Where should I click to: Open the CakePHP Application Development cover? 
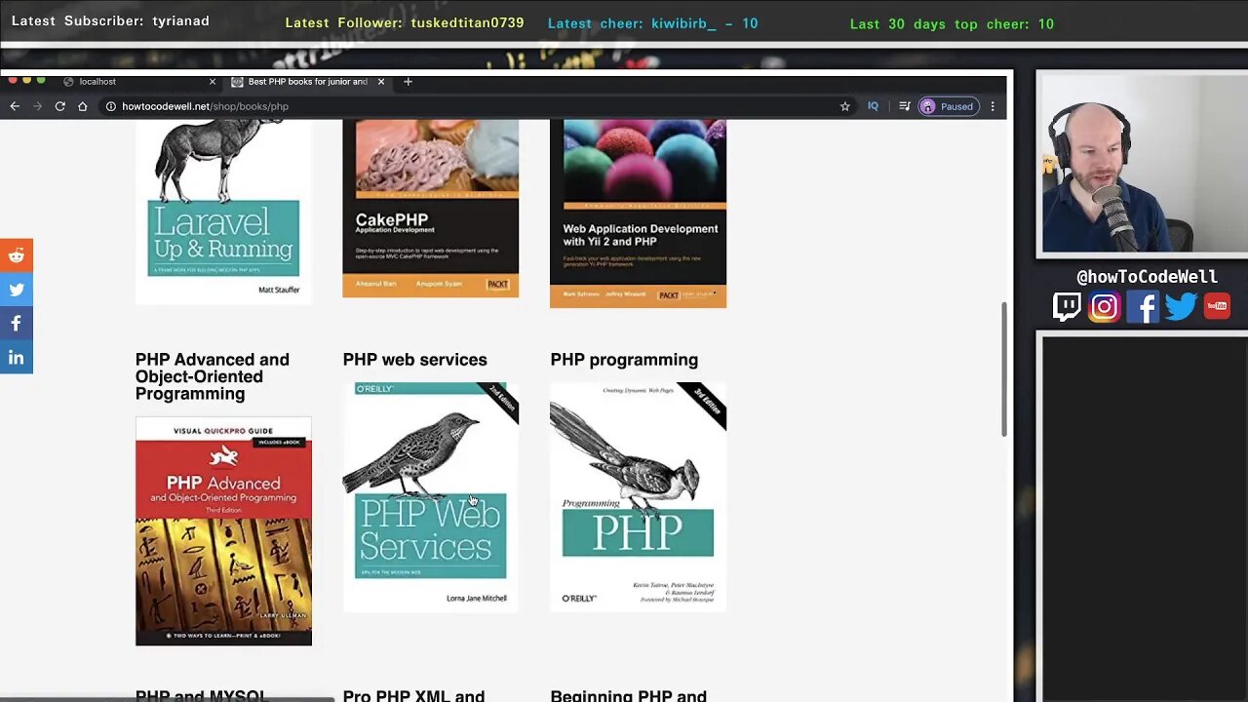[x=431, y=209]
